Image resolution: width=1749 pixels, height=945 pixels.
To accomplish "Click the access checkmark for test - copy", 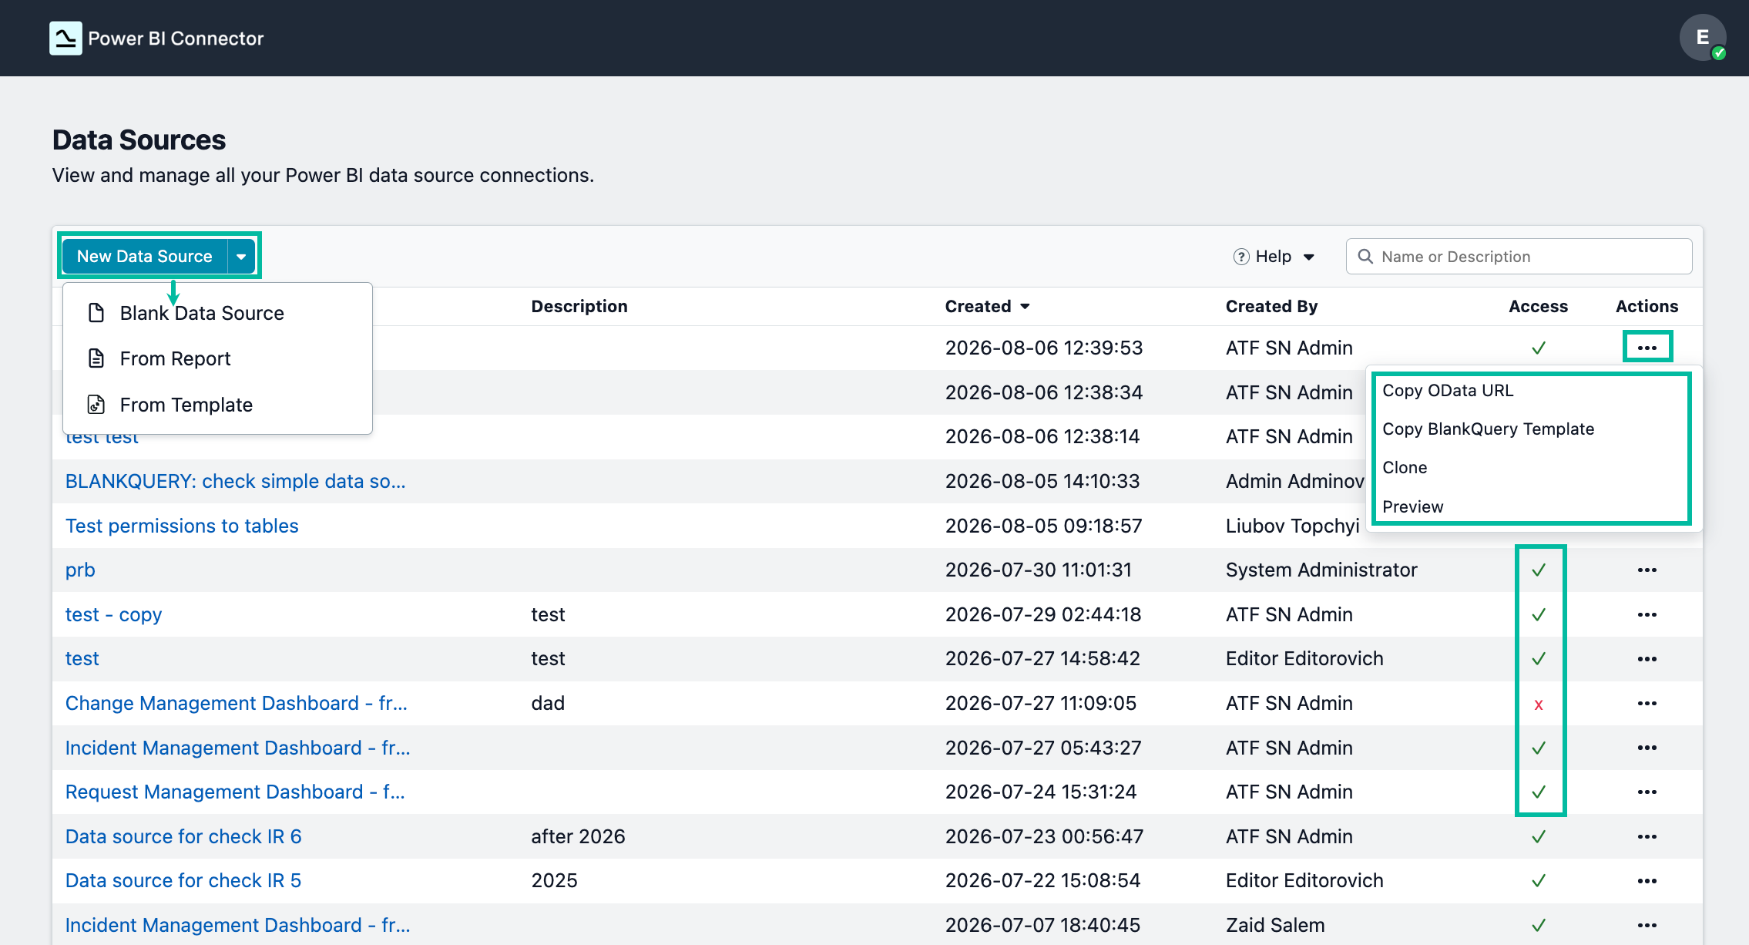I will [1539, 615].
